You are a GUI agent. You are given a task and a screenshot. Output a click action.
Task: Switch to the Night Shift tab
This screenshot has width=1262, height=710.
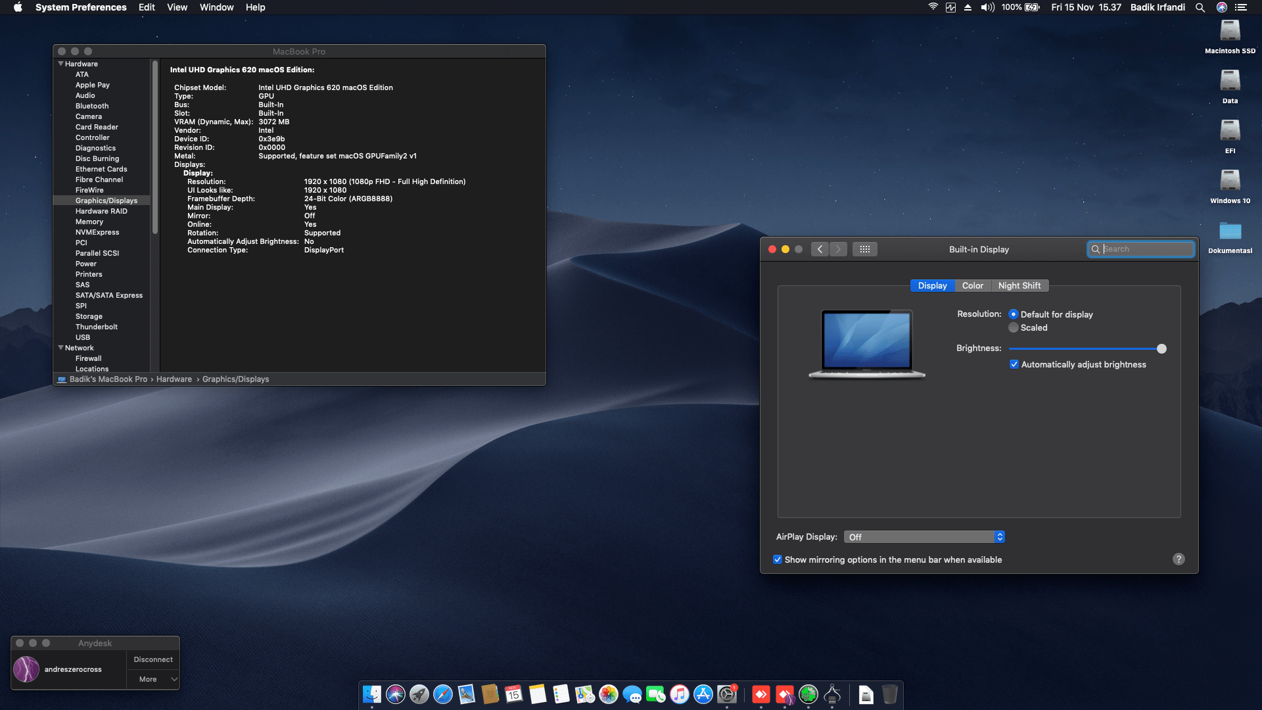click(1019, 285)
